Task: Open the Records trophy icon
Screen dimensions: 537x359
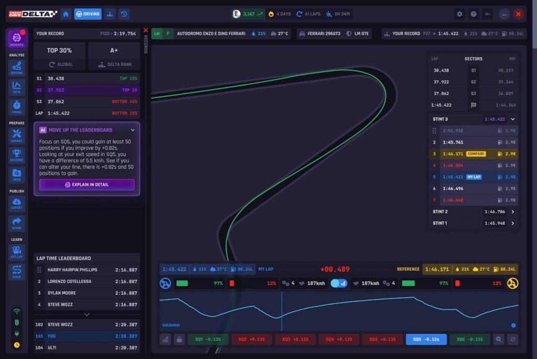Action: pyautogui.click(x=17, y=155)
